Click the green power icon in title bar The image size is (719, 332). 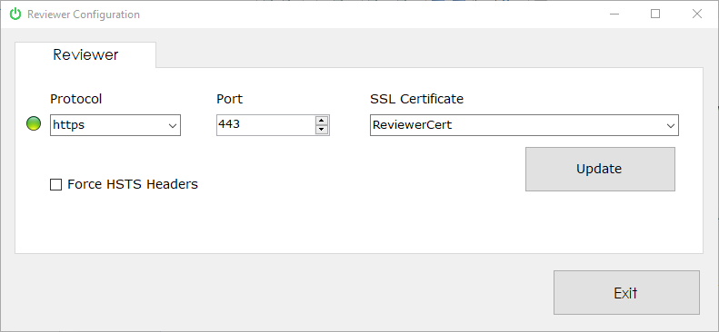[15, 15]
